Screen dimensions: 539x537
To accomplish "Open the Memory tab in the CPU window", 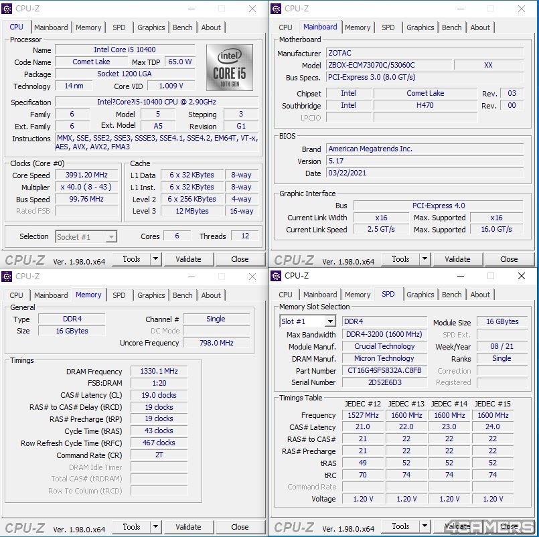I will tap(88, 27).
